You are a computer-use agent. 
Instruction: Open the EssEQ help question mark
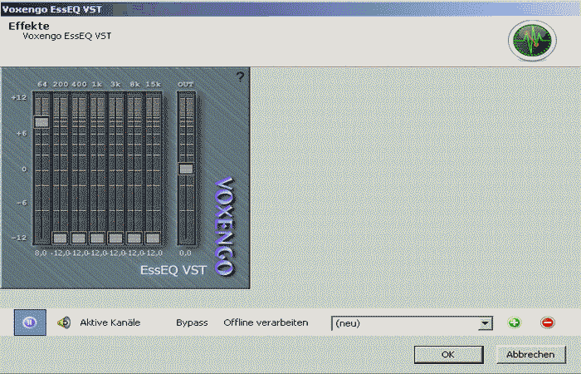(240, 76)
